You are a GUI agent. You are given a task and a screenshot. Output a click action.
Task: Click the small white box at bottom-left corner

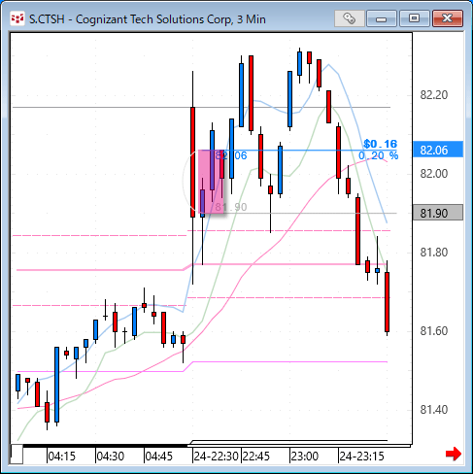[17, 454]
